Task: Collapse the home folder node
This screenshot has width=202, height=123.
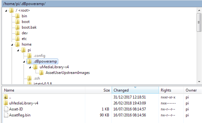Action: coord(12,45)
